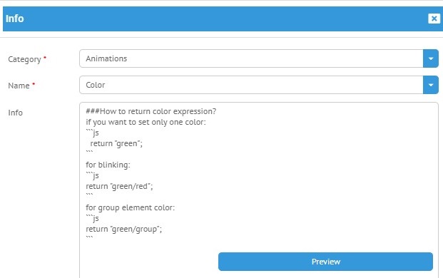Click the first '```js' code fence line

point(93,133)
